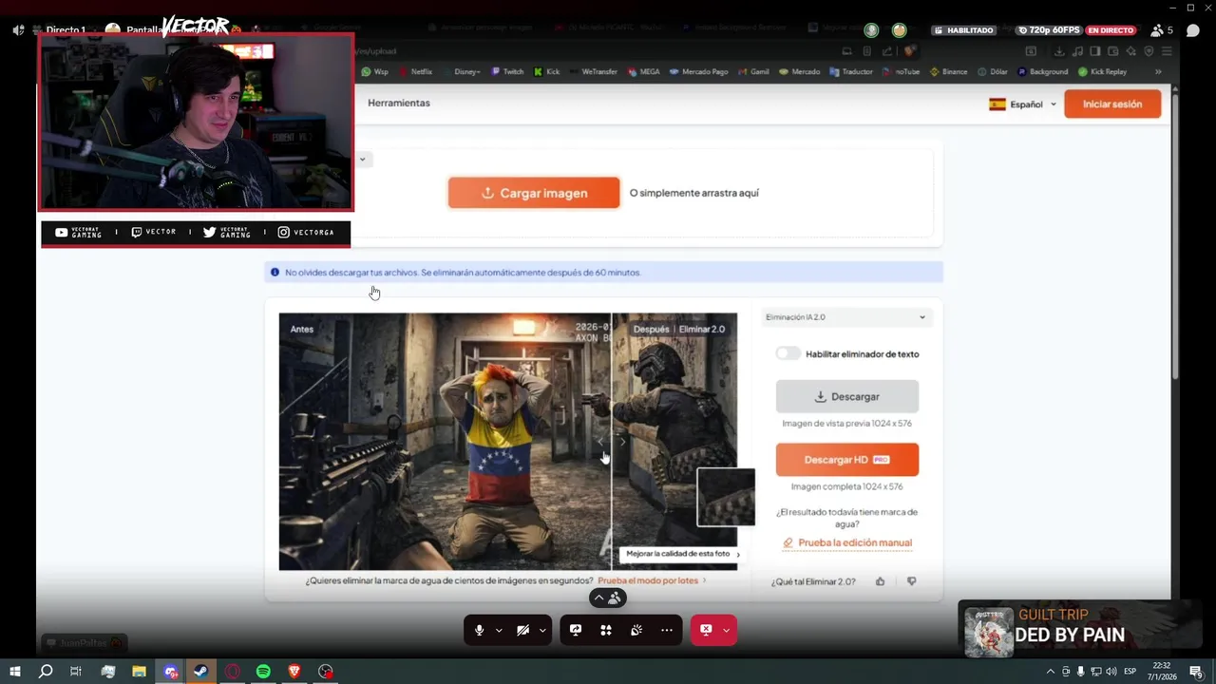The image size is (1216, 684).
Task: Stop screen sharing red button
Action: [706, 630]
